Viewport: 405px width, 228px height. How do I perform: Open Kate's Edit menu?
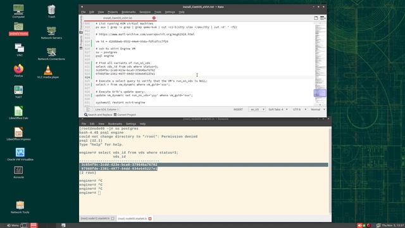[92, 12]
